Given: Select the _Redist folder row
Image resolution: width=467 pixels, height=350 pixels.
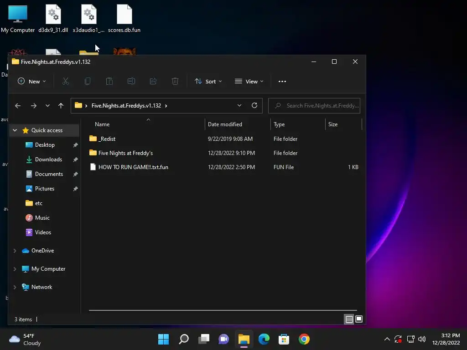Looking at the screenshot, I should 224,139.
